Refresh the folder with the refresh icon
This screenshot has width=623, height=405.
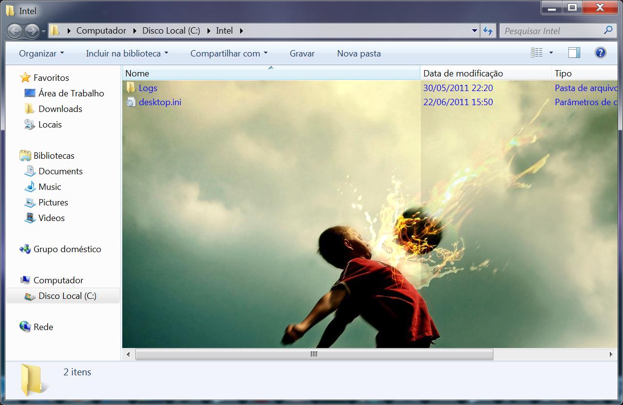[488, 31]
